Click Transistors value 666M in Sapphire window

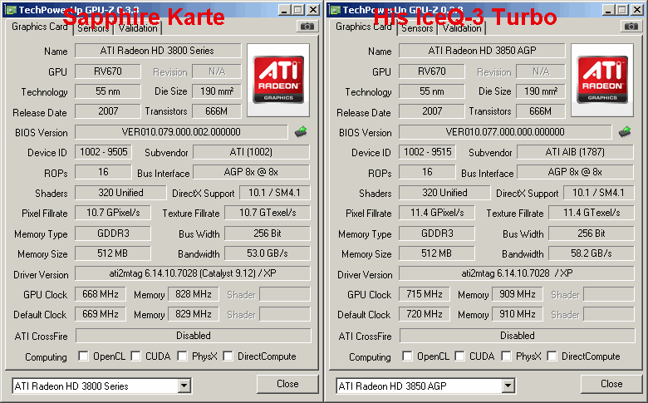[x=217, y=111]
